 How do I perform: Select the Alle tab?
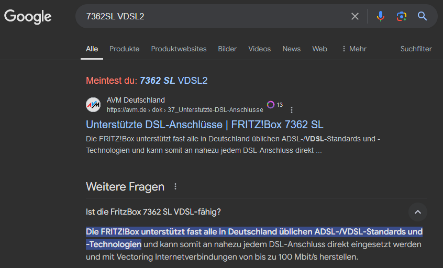92,49
